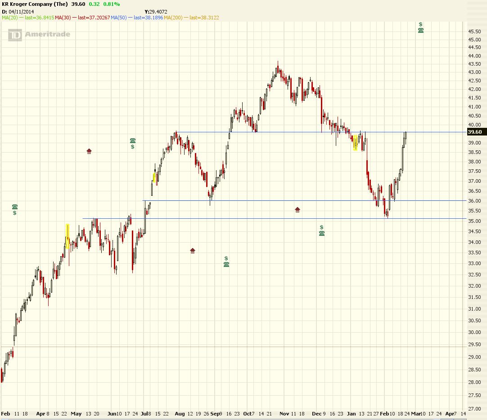487x420 pixels.
Task: Click the Jul8 label on the date axis
Action: (x=146, y=414)
